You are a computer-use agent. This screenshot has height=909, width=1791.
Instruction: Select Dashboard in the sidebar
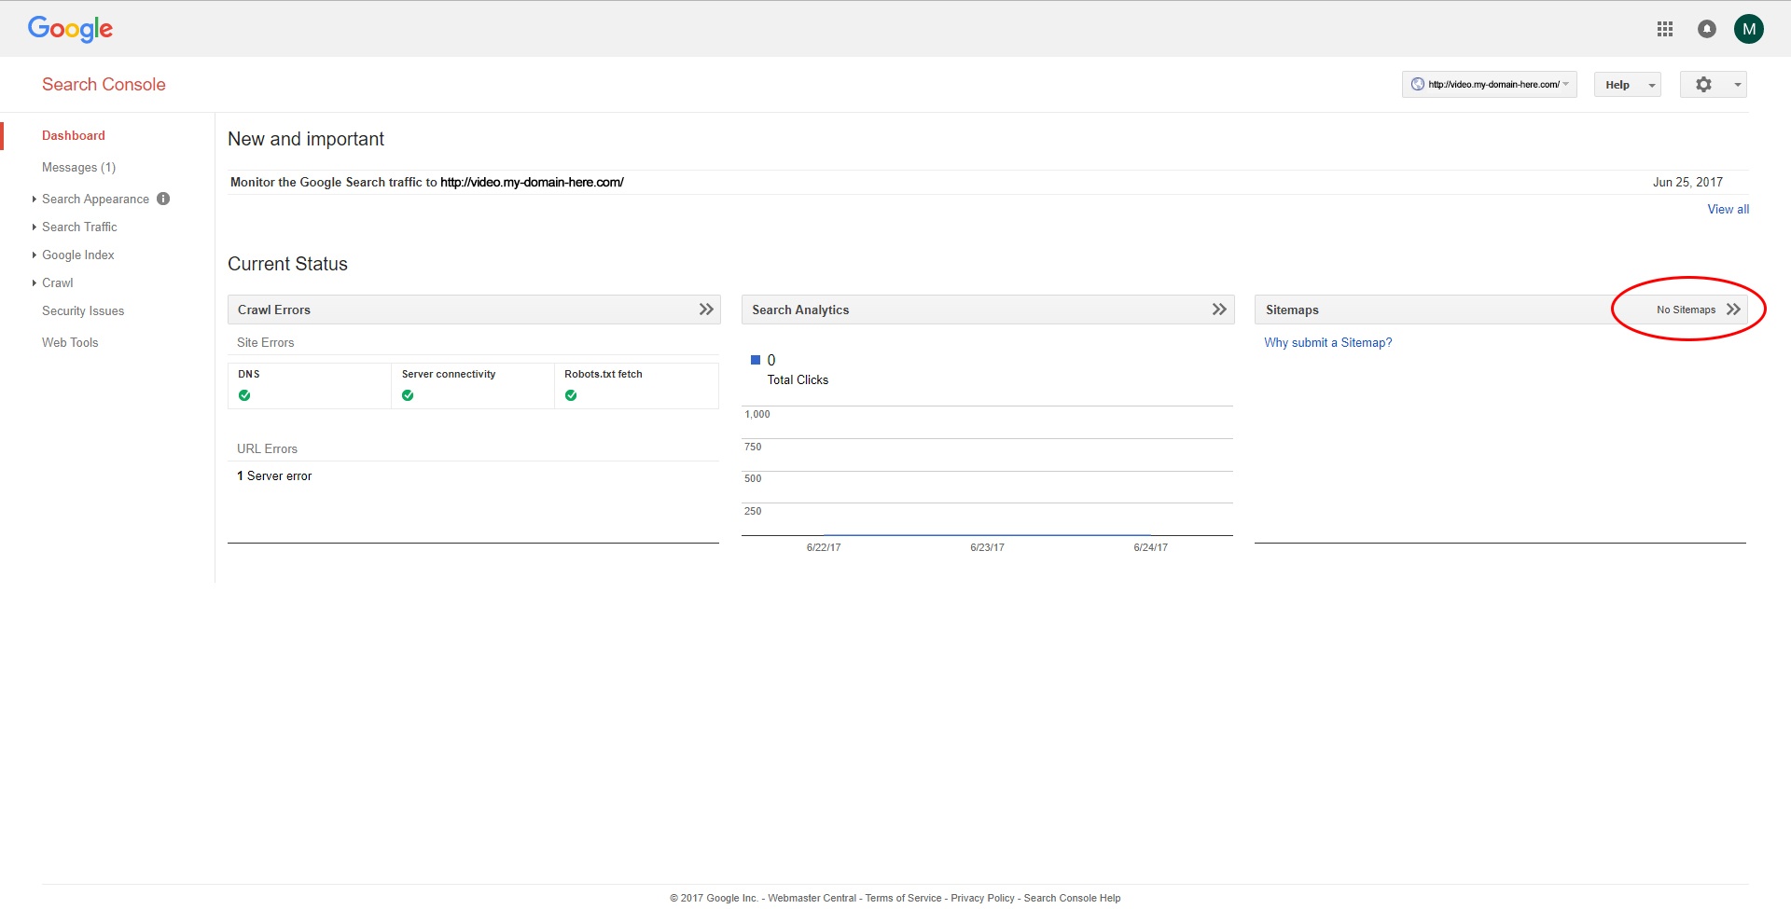74,135
